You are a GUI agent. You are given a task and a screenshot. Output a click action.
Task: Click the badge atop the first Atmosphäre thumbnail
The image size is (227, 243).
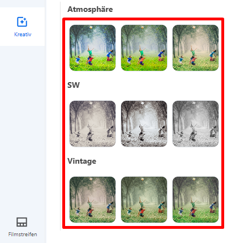point(91,27)
